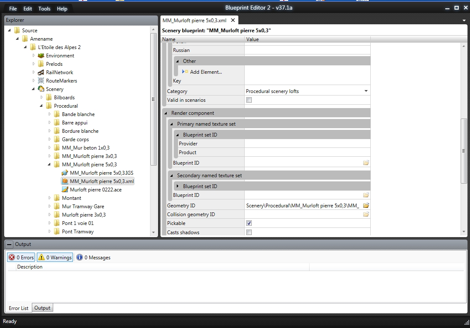The width and height of the screenshot is (470, 328).
Task: Expand the Bande blanche folder node
Action: point(49,114)
